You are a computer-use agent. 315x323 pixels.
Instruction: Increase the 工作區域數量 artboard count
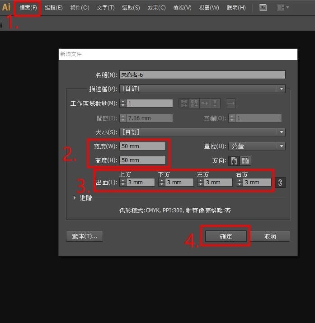(x=123, y=101)
